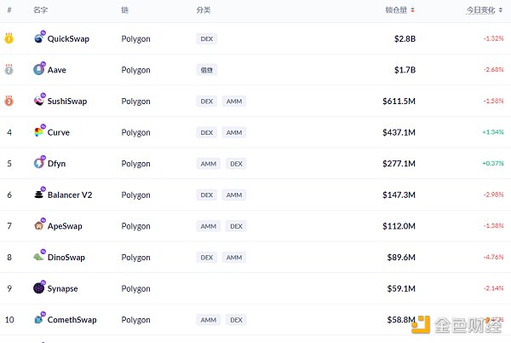
Task: Click the Synapse purple logo icon
Action: point(39,288)
